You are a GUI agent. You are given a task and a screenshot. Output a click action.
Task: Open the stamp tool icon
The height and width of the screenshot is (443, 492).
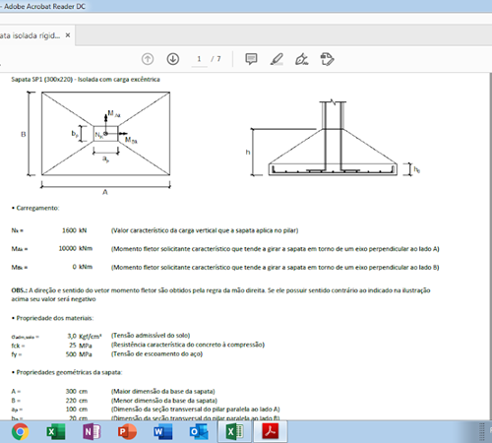(327, 59)
